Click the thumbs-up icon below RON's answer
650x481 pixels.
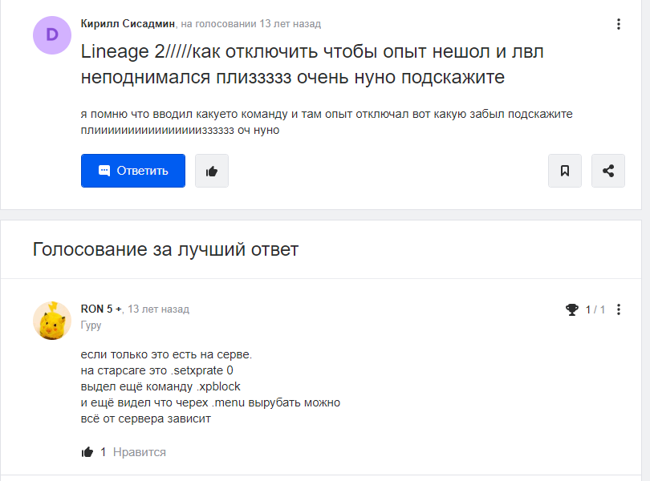click(x=87, y=451)
